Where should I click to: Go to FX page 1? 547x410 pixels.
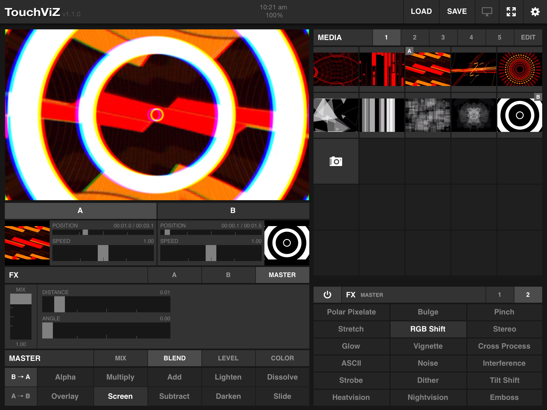[x=499, y=295]
